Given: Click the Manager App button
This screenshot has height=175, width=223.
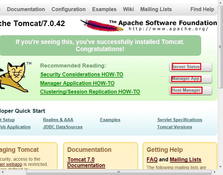Looking at the screenshot, I should (x=191, y=79).
